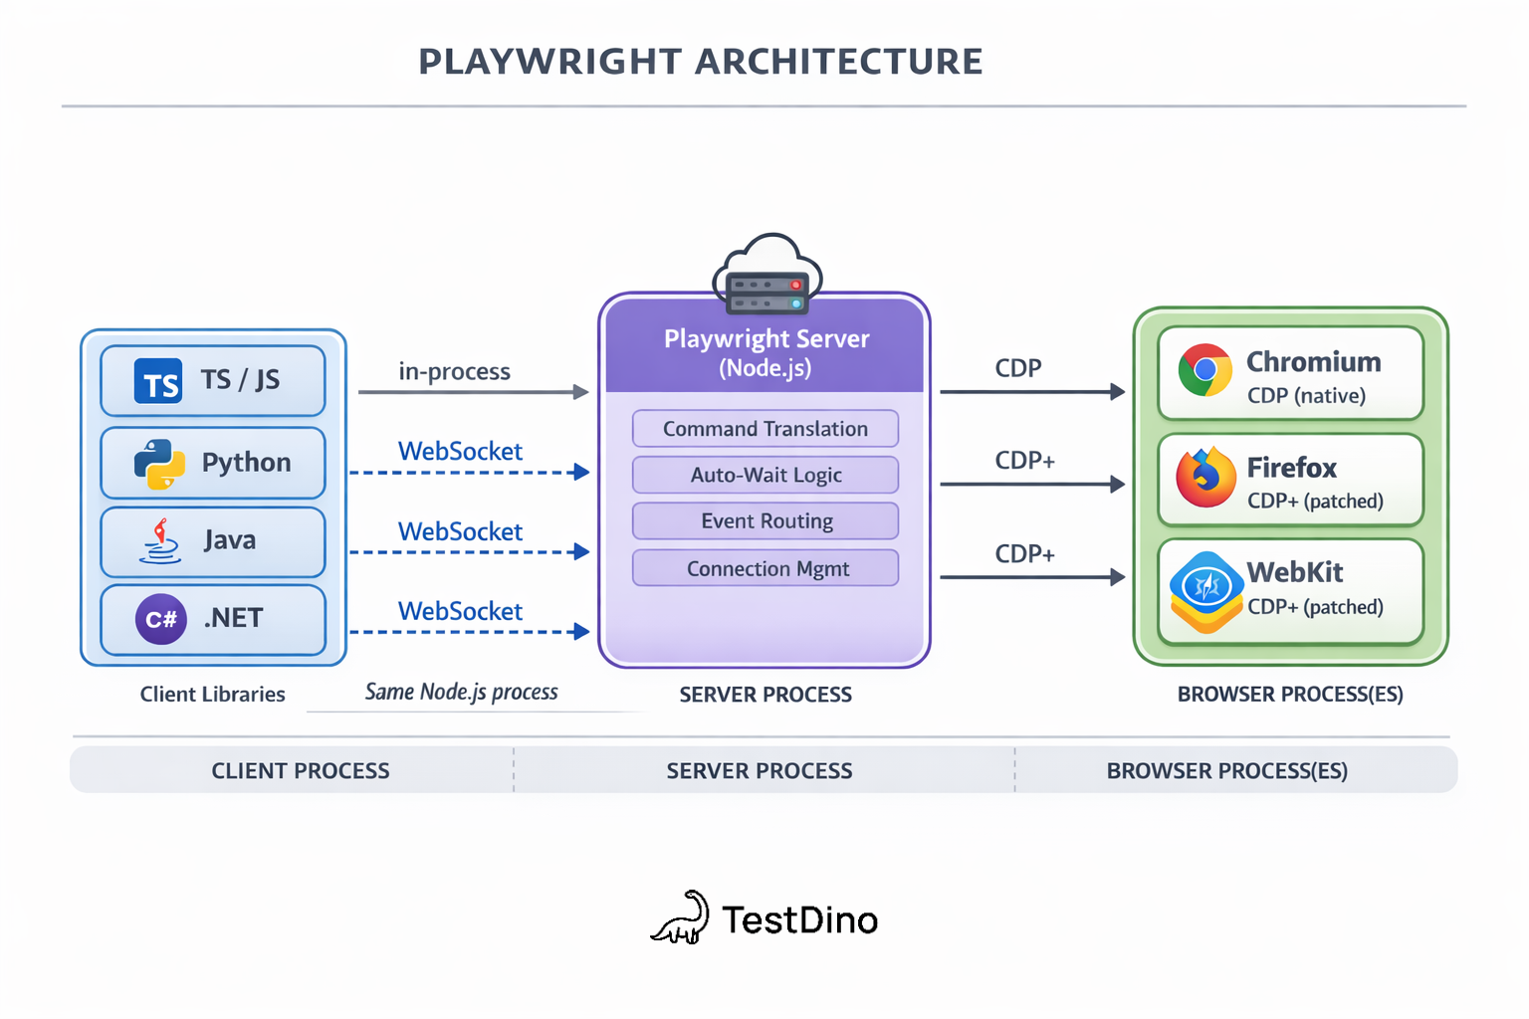Click the Playwright Server (Node.js) header
This screenshot has height=1019, width=1529.
(765, 352)
